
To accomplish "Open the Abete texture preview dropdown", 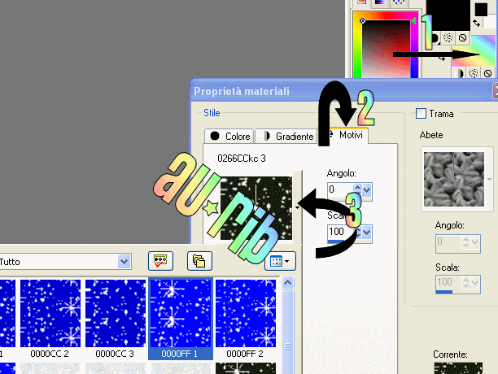I will tap(489, 179).
